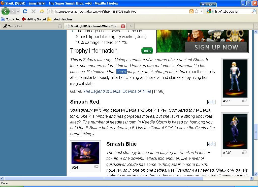This screenshot has width=258, height=187.
Task: Open the address bar history dropdown
Action: click(x=202, y=11)
